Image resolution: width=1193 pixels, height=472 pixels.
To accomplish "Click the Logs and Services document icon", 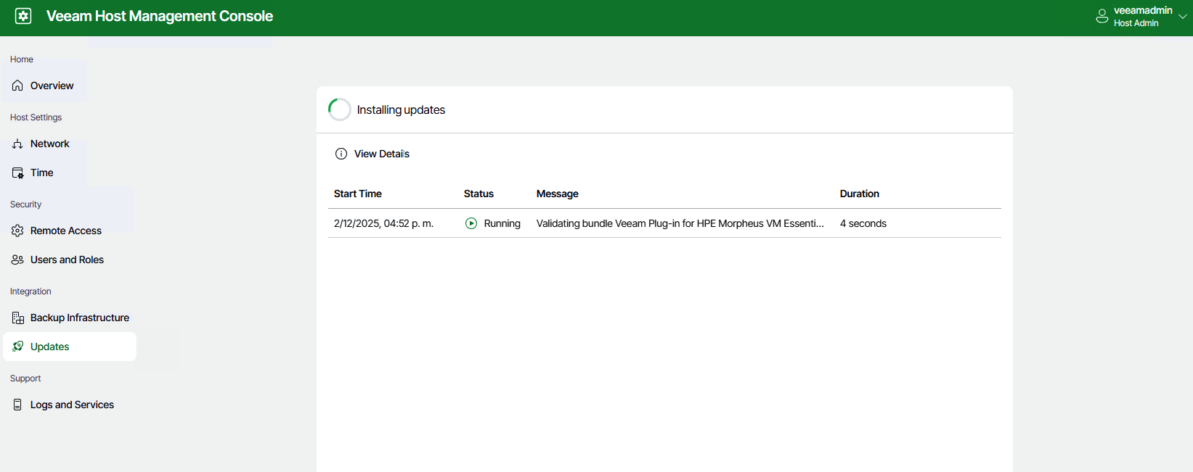I will point(17,405).
